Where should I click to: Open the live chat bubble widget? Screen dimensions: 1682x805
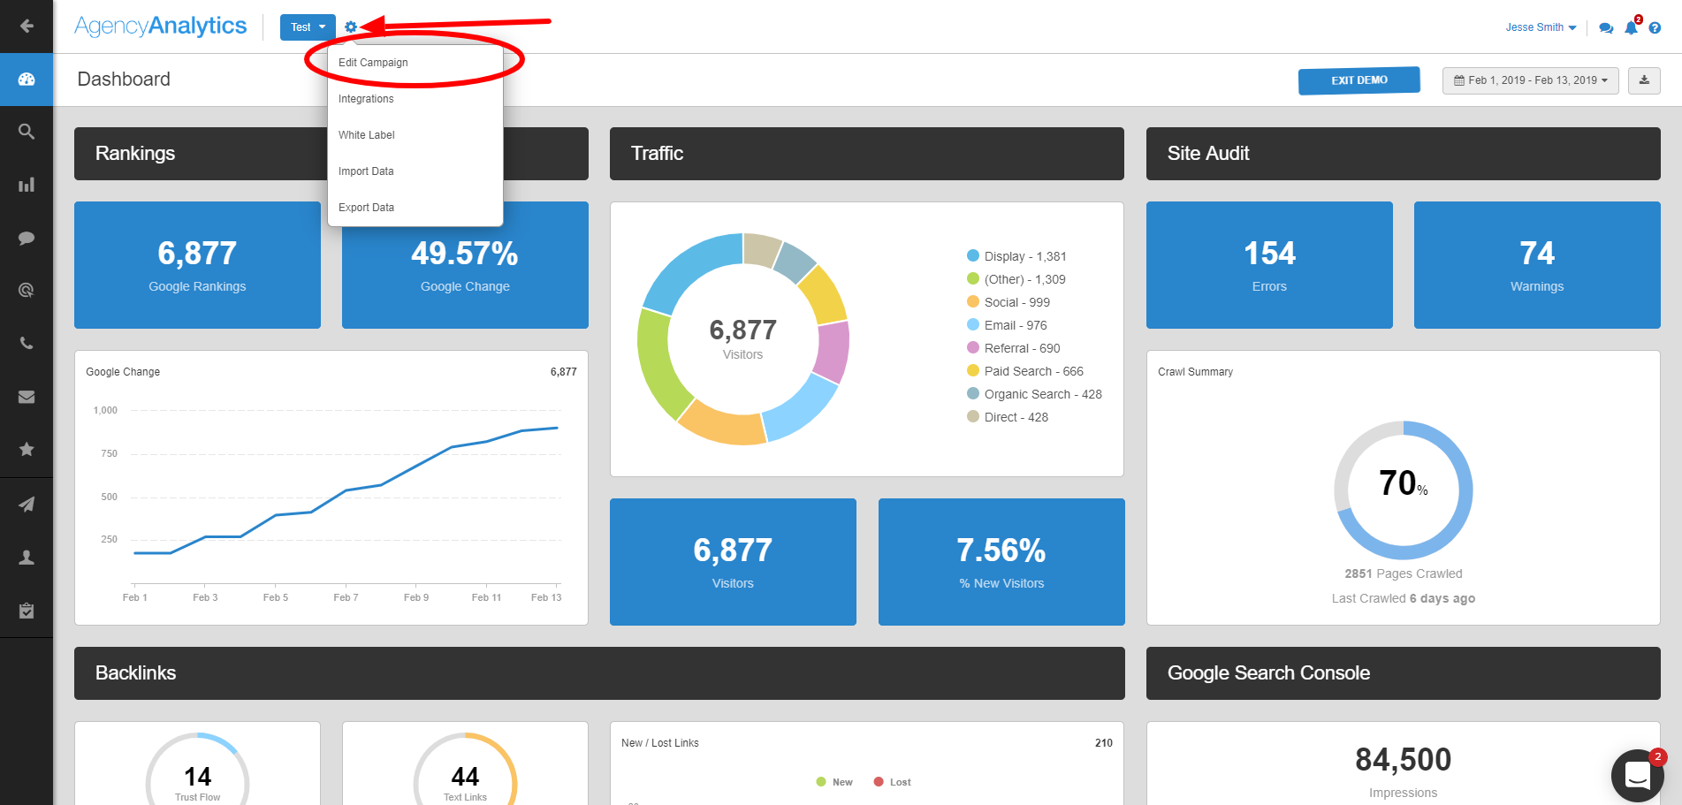tap(1638, 776)
